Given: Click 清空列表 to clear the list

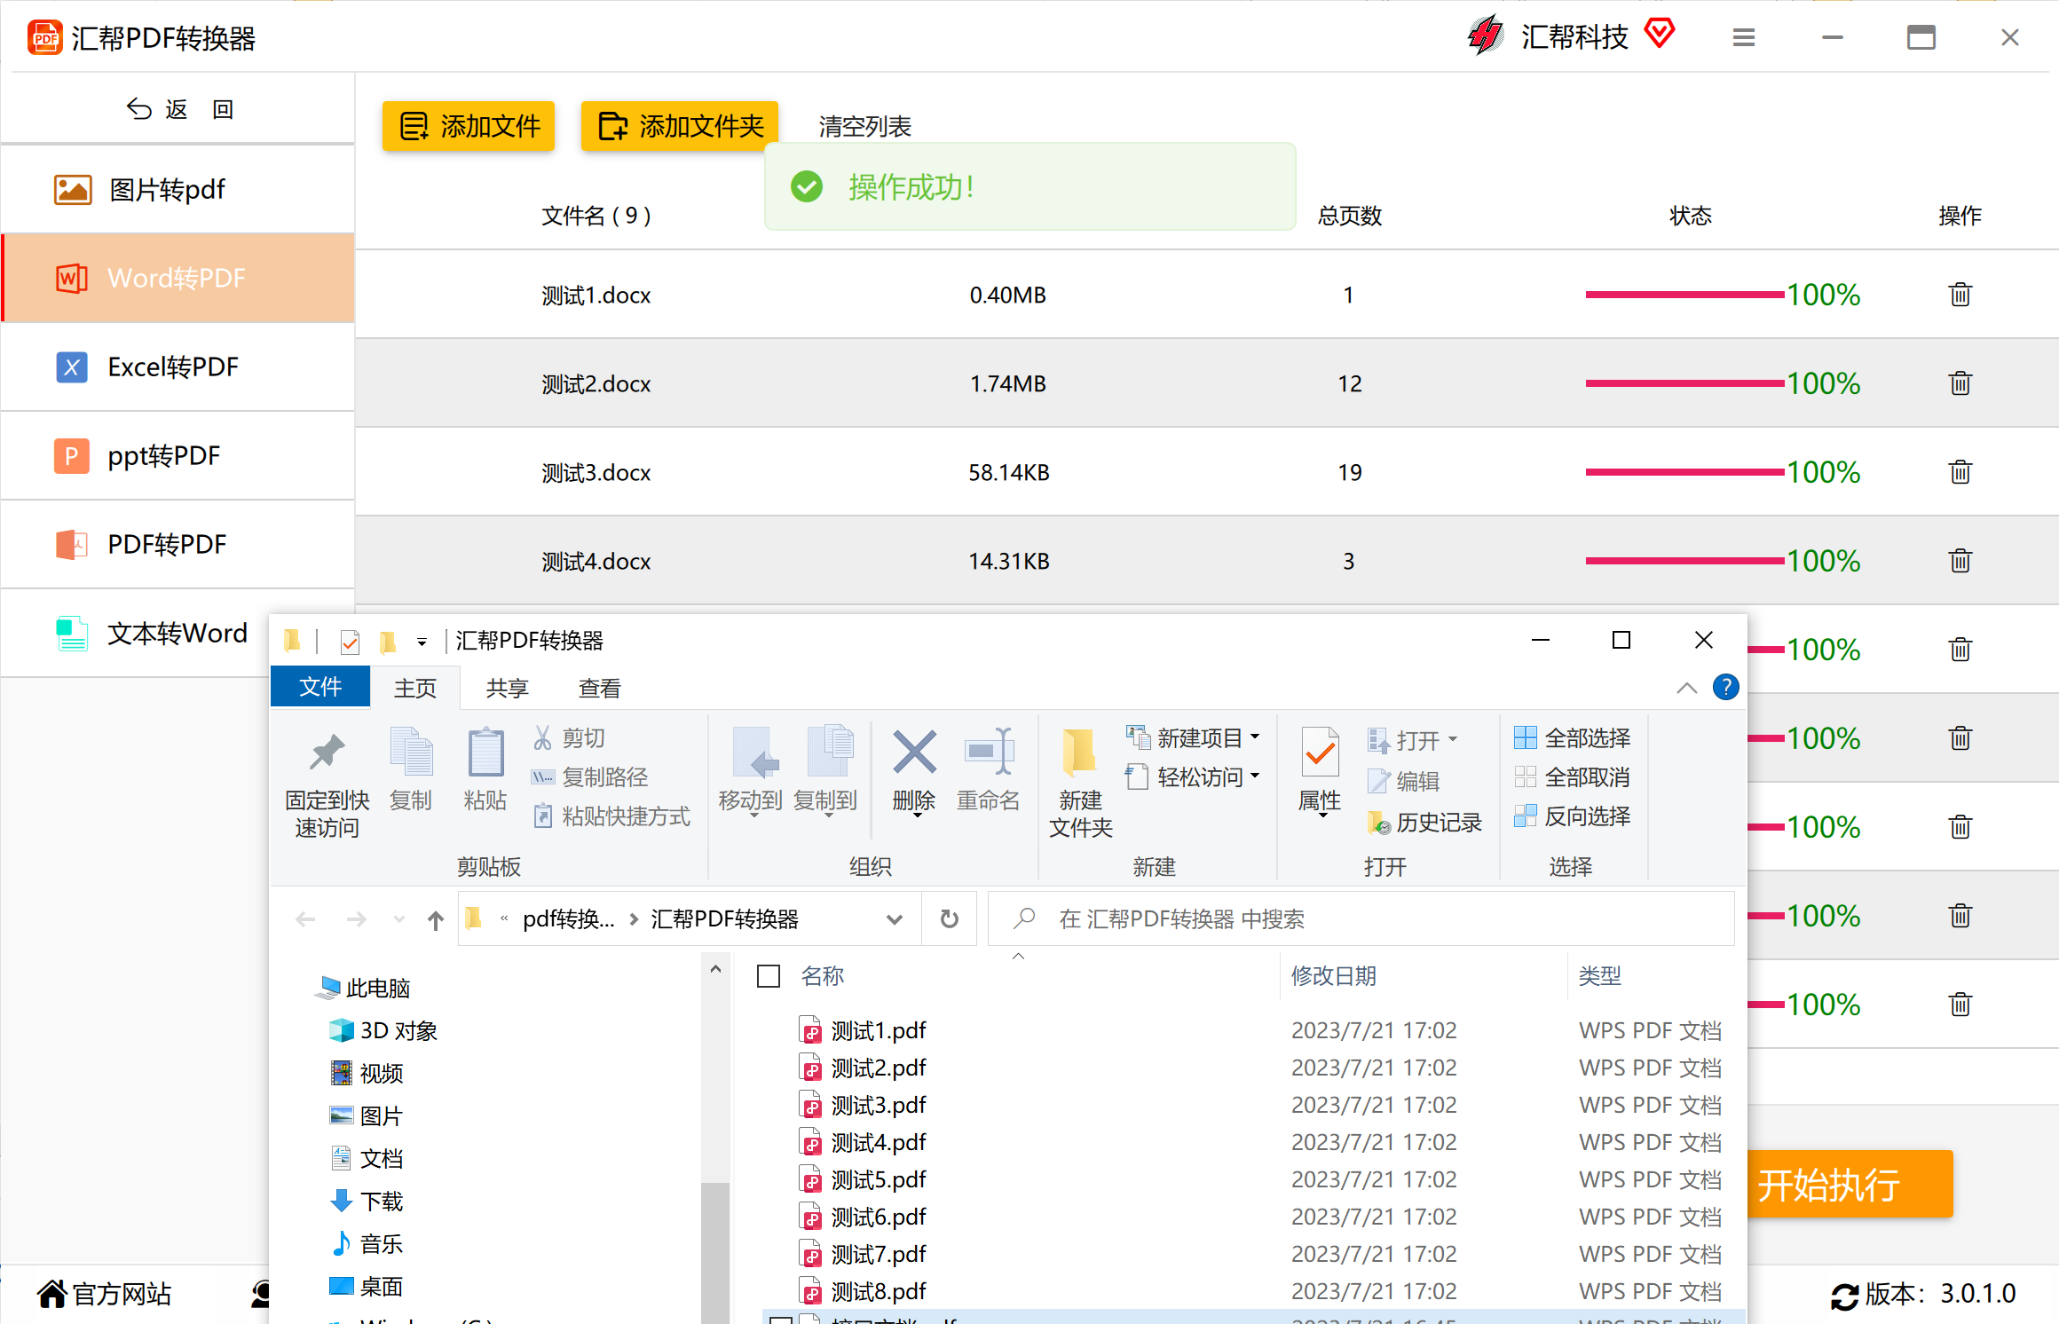Looking at the screenshot, I should click(864, 127).
